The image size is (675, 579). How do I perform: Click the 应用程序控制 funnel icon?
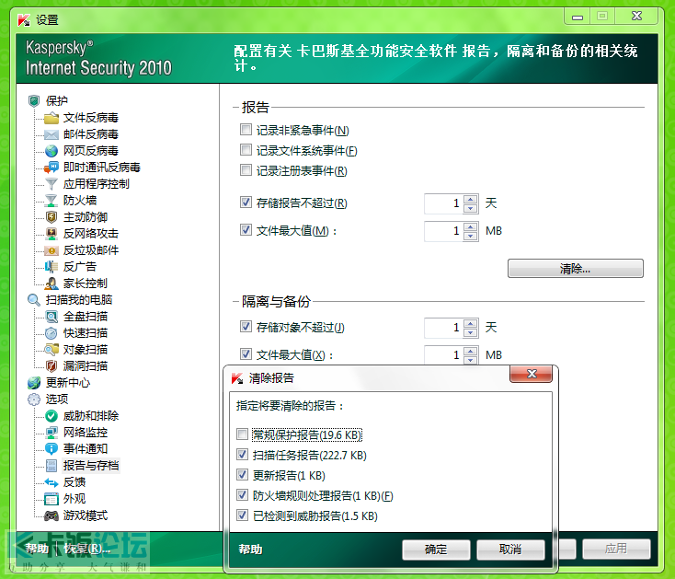[51, 184]
